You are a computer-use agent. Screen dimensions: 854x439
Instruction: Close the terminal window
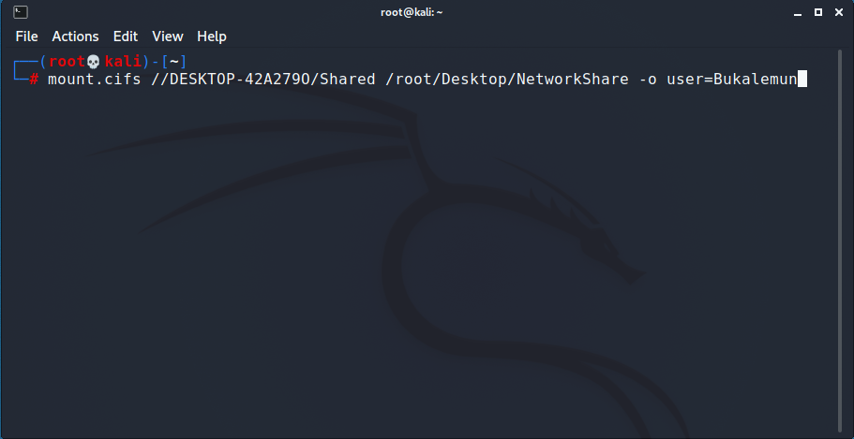[x=839, y=12]
